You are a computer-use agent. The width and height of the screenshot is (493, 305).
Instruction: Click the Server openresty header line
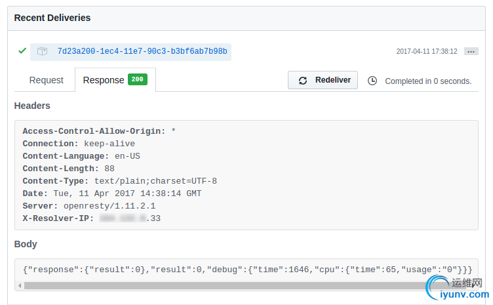tap(89, 206)
